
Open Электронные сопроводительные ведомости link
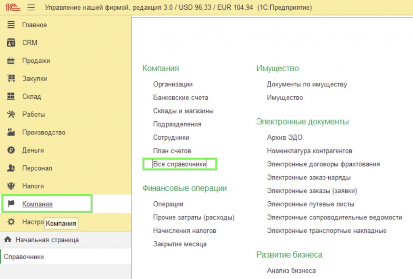click(x=334, y=217)
